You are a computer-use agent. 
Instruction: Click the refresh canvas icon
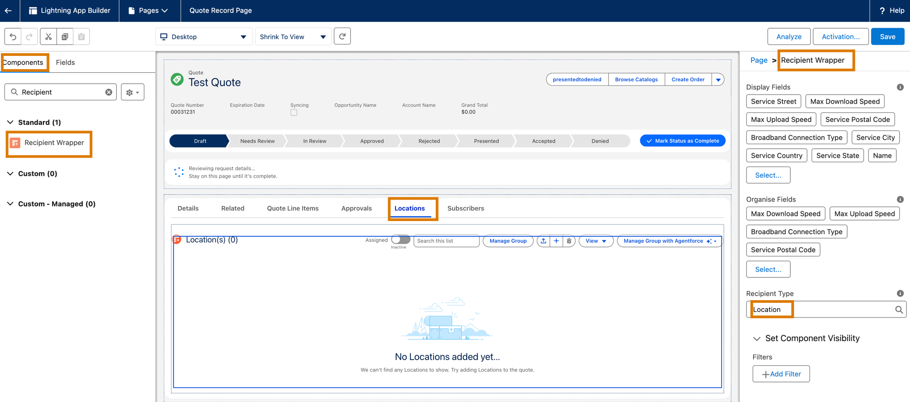(342, 36)
